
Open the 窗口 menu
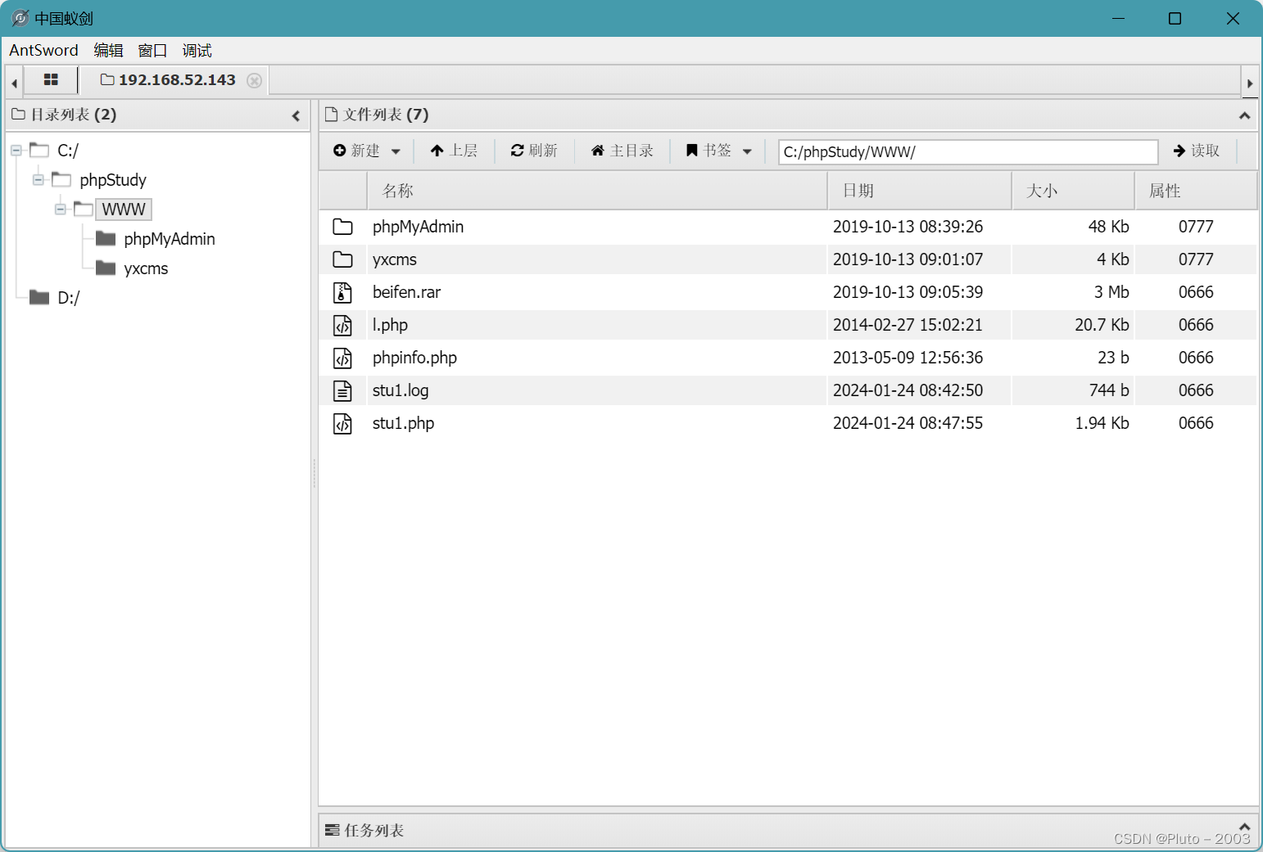[152, 50]
